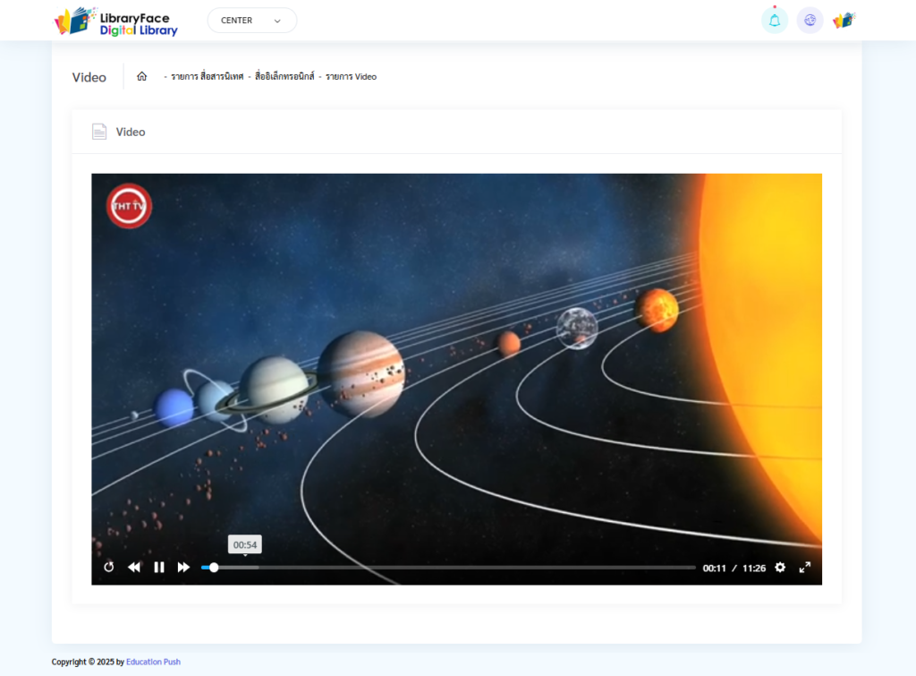Rewind the video playback

pos(134,567)
